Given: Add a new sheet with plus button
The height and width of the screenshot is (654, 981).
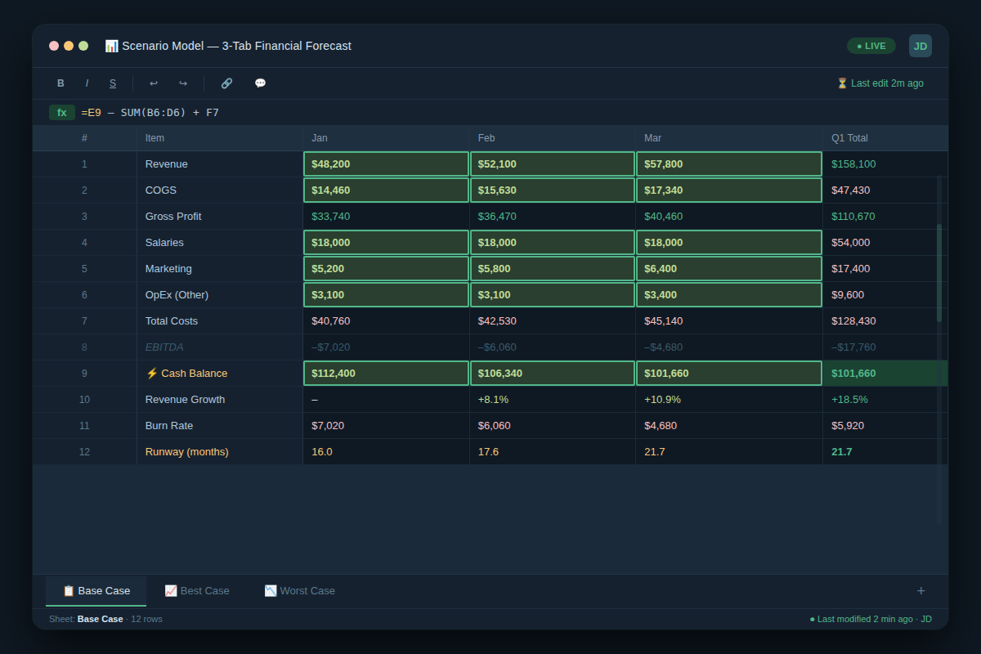Looking at the screenshot, I should [921, 591].
